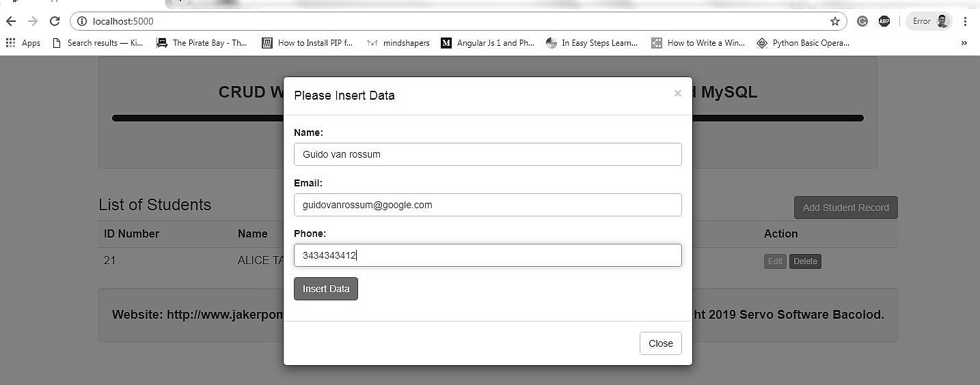Open the Apps grid shortcut
The width and height of the screenshot is (980, 385).
23,43
